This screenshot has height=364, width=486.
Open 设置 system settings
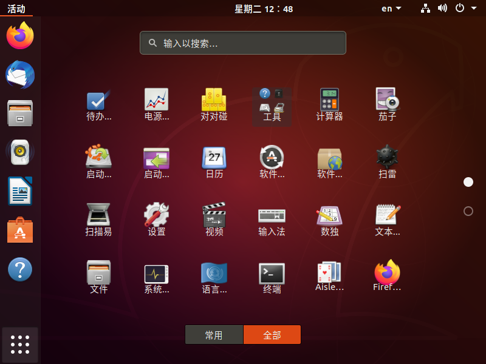pos(156,215)
